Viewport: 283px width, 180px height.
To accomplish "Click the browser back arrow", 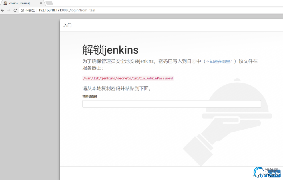I will (x=3, y=11).
